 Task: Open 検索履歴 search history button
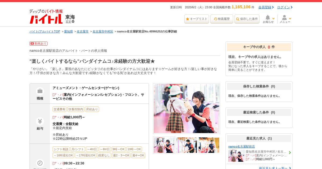pyautogui.click(x=222, y=19)
